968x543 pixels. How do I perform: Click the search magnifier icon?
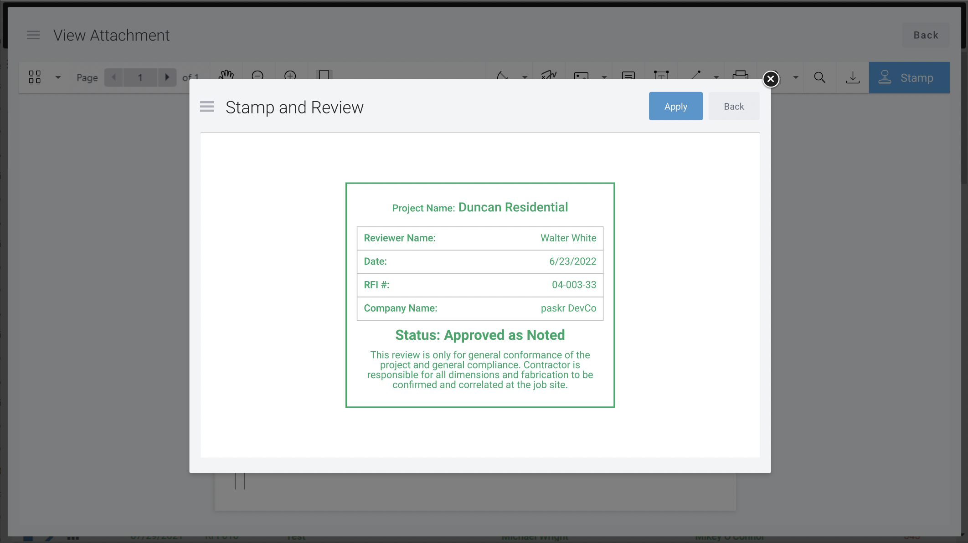click(819, 77)
